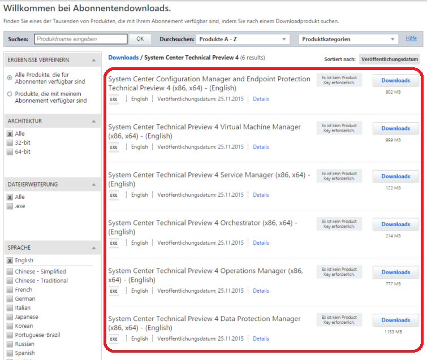Click the Service Manager product title

tap(209, 179)
